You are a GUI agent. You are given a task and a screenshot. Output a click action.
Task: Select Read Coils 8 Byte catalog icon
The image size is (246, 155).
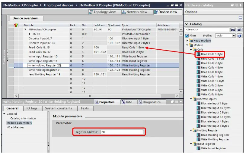[x=198, y=72]
